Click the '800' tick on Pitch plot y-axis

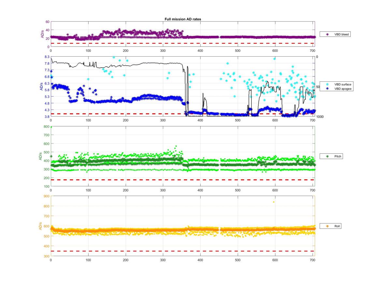(47, 127)
